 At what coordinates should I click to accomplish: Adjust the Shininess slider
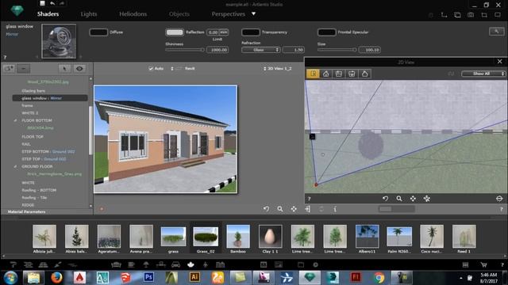[x=185, y=50]
